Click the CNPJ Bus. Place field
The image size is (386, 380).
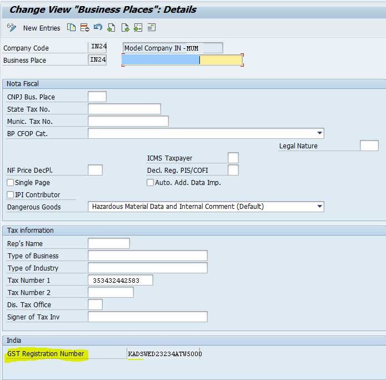tap(97, 97)
